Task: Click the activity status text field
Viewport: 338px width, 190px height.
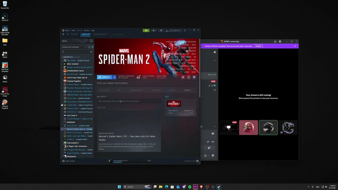Action: (x=129, y=101)
